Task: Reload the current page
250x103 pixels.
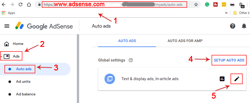Action: (x=21, y=4)
